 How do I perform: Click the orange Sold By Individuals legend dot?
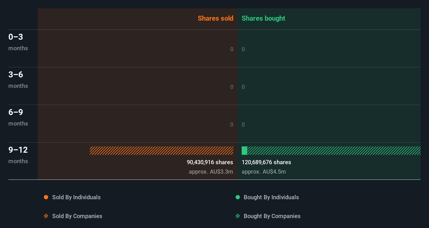click(46, 197)
